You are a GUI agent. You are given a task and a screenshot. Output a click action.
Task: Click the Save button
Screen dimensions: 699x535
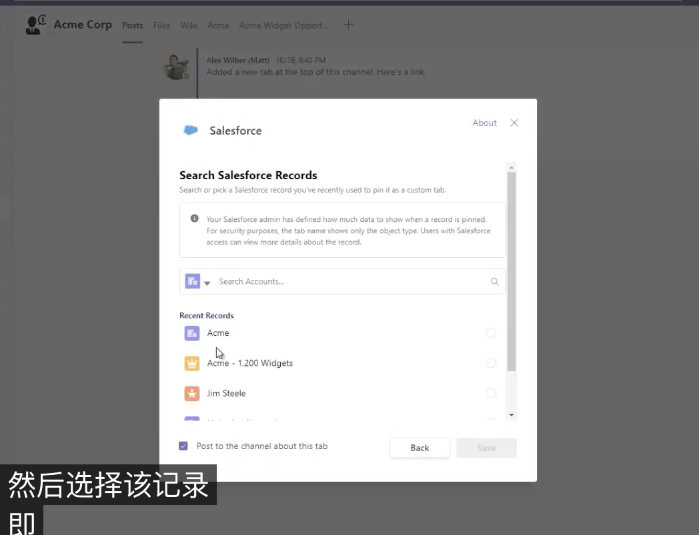tap(486, 448)
